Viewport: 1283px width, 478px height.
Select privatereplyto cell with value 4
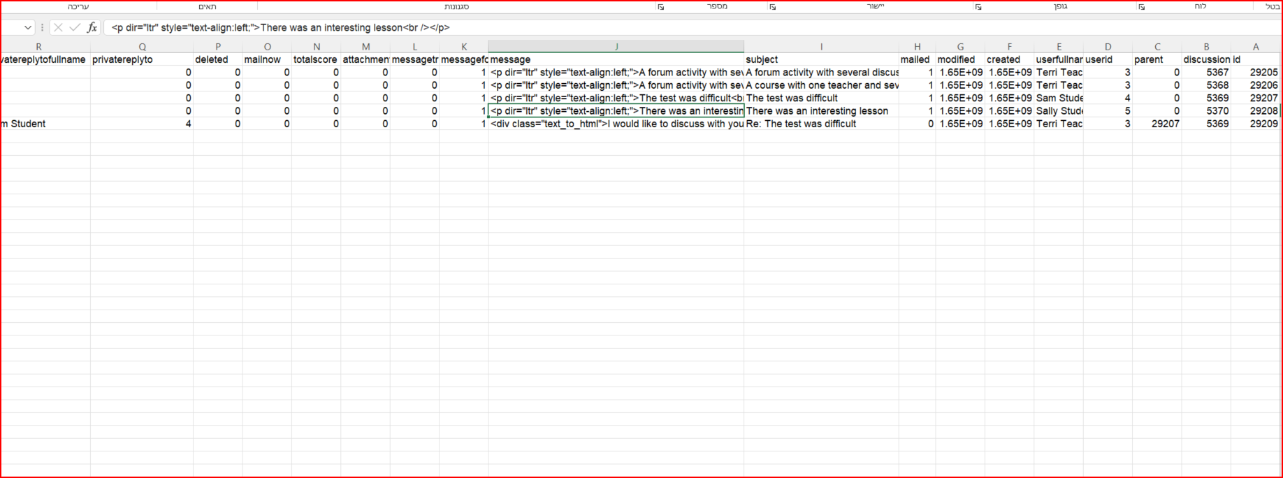pyautogui.click(x=142, y=124)
